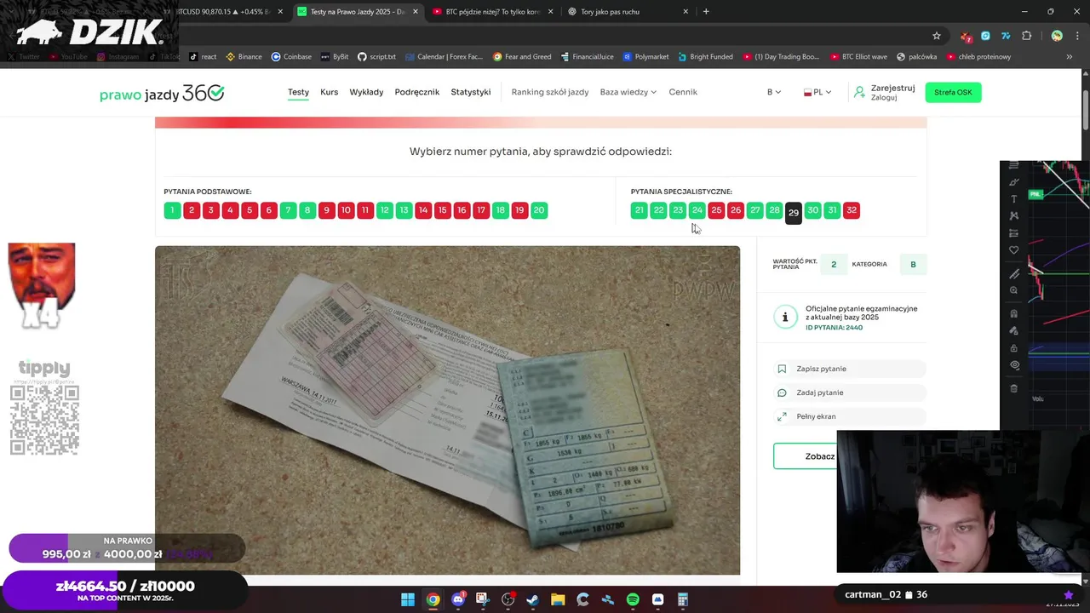The height and width of the screenshot is (613, 1090).
Task: Click Zadaj pytanie option
Action: [x=849, y=392]
